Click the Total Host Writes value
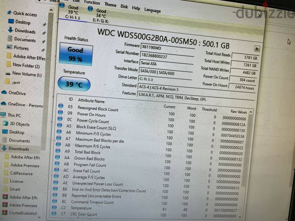This screenshot has width=295, height=221. pos(245,64)
